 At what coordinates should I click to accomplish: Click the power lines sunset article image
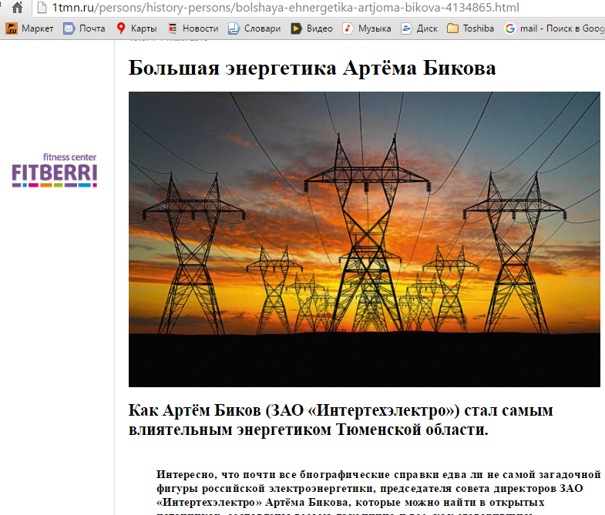(x=365, y=239)
